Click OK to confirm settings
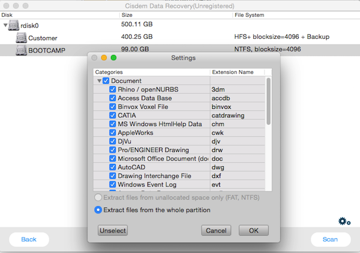This screenshot has width=360, height=253. [253, 230]
